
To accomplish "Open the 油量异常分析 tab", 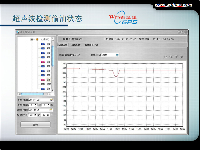I will pyautogui.click(x=91, y=45).
